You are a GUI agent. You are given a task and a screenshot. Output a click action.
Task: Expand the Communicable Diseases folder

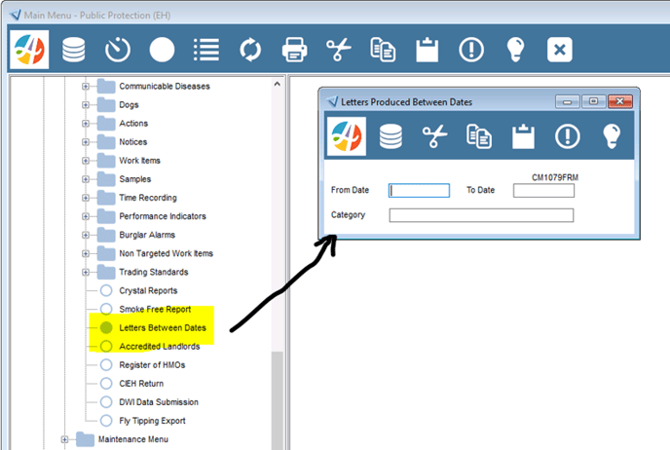pos(86,87)
